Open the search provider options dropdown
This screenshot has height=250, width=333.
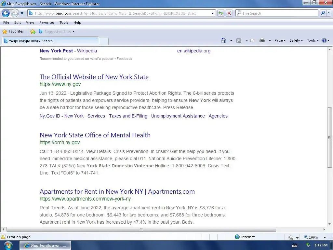329,13
